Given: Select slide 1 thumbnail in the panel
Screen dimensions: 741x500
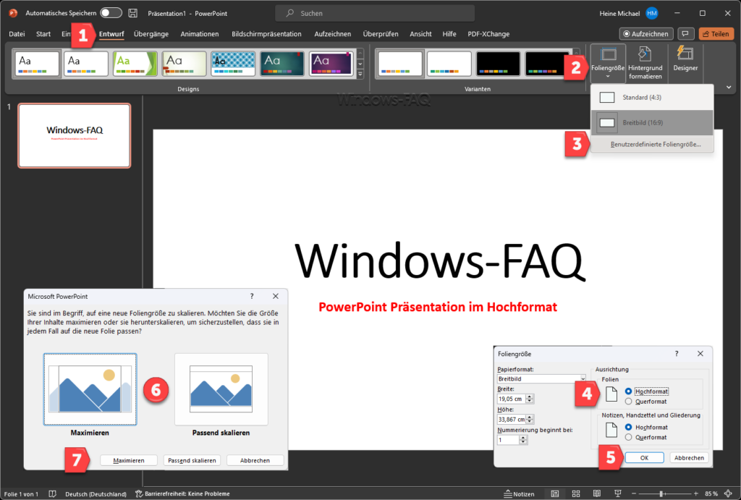Looking at the screenshot, I should point(75,136).
